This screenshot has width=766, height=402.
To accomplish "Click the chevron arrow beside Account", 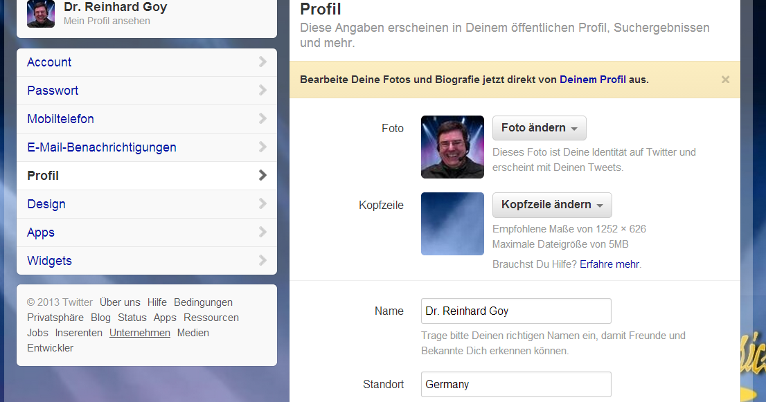I will [x=262, y=62].
